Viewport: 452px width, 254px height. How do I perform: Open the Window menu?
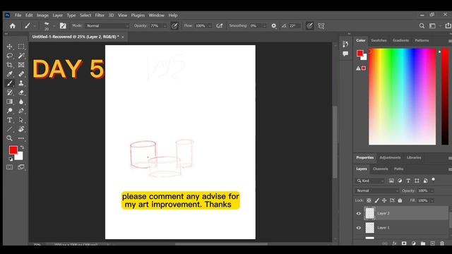click(x=157, y=16)
